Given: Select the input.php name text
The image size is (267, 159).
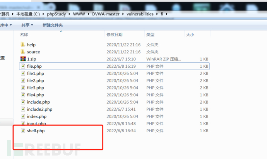Looking at the screenshot, I should pos(36,123).
